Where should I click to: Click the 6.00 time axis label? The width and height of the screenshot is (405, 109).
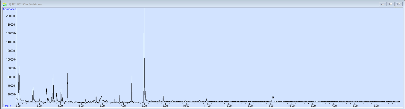[102, 106]
